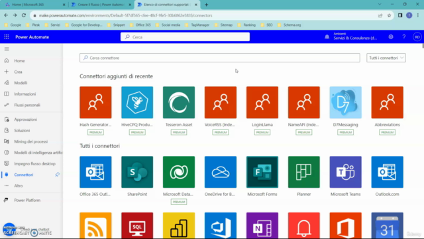Open Power Automate settings gear
Viewport: 424px width, 239px height.
[391, 37]
